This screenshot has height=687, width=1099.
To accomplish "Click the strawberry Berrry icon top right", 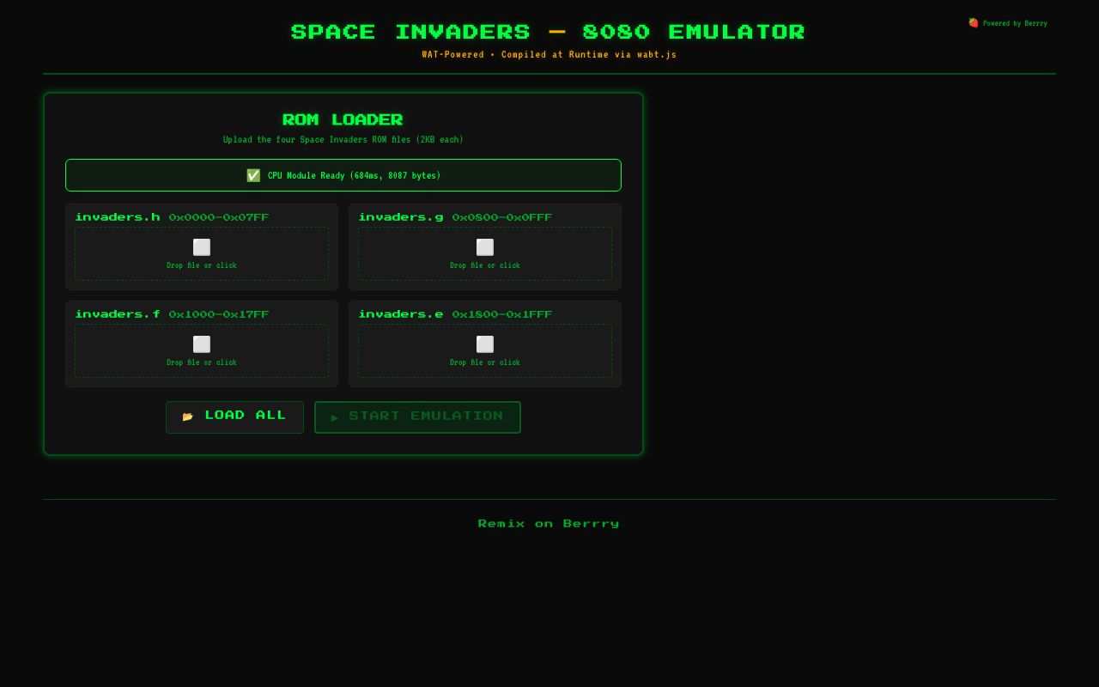I will coord(973,23).
